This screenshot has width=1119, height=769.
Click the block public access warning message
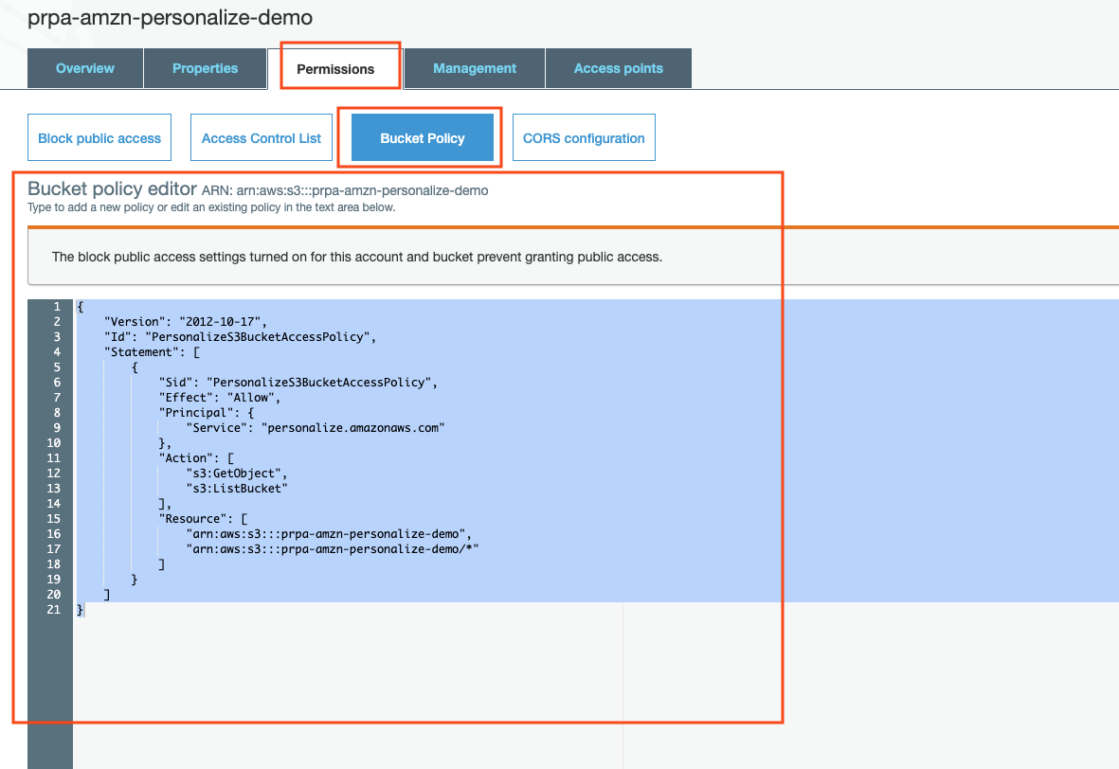point(357,257)
